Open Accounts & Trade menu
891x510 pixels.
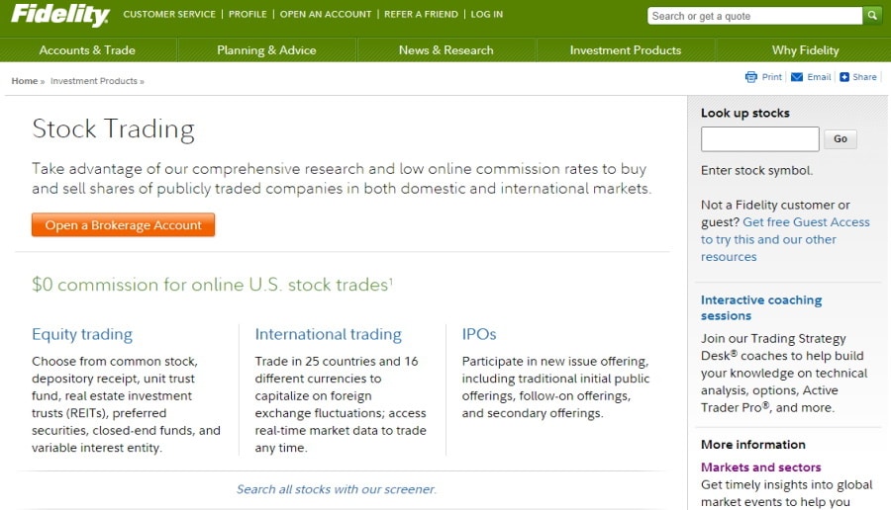coord(87,50)
